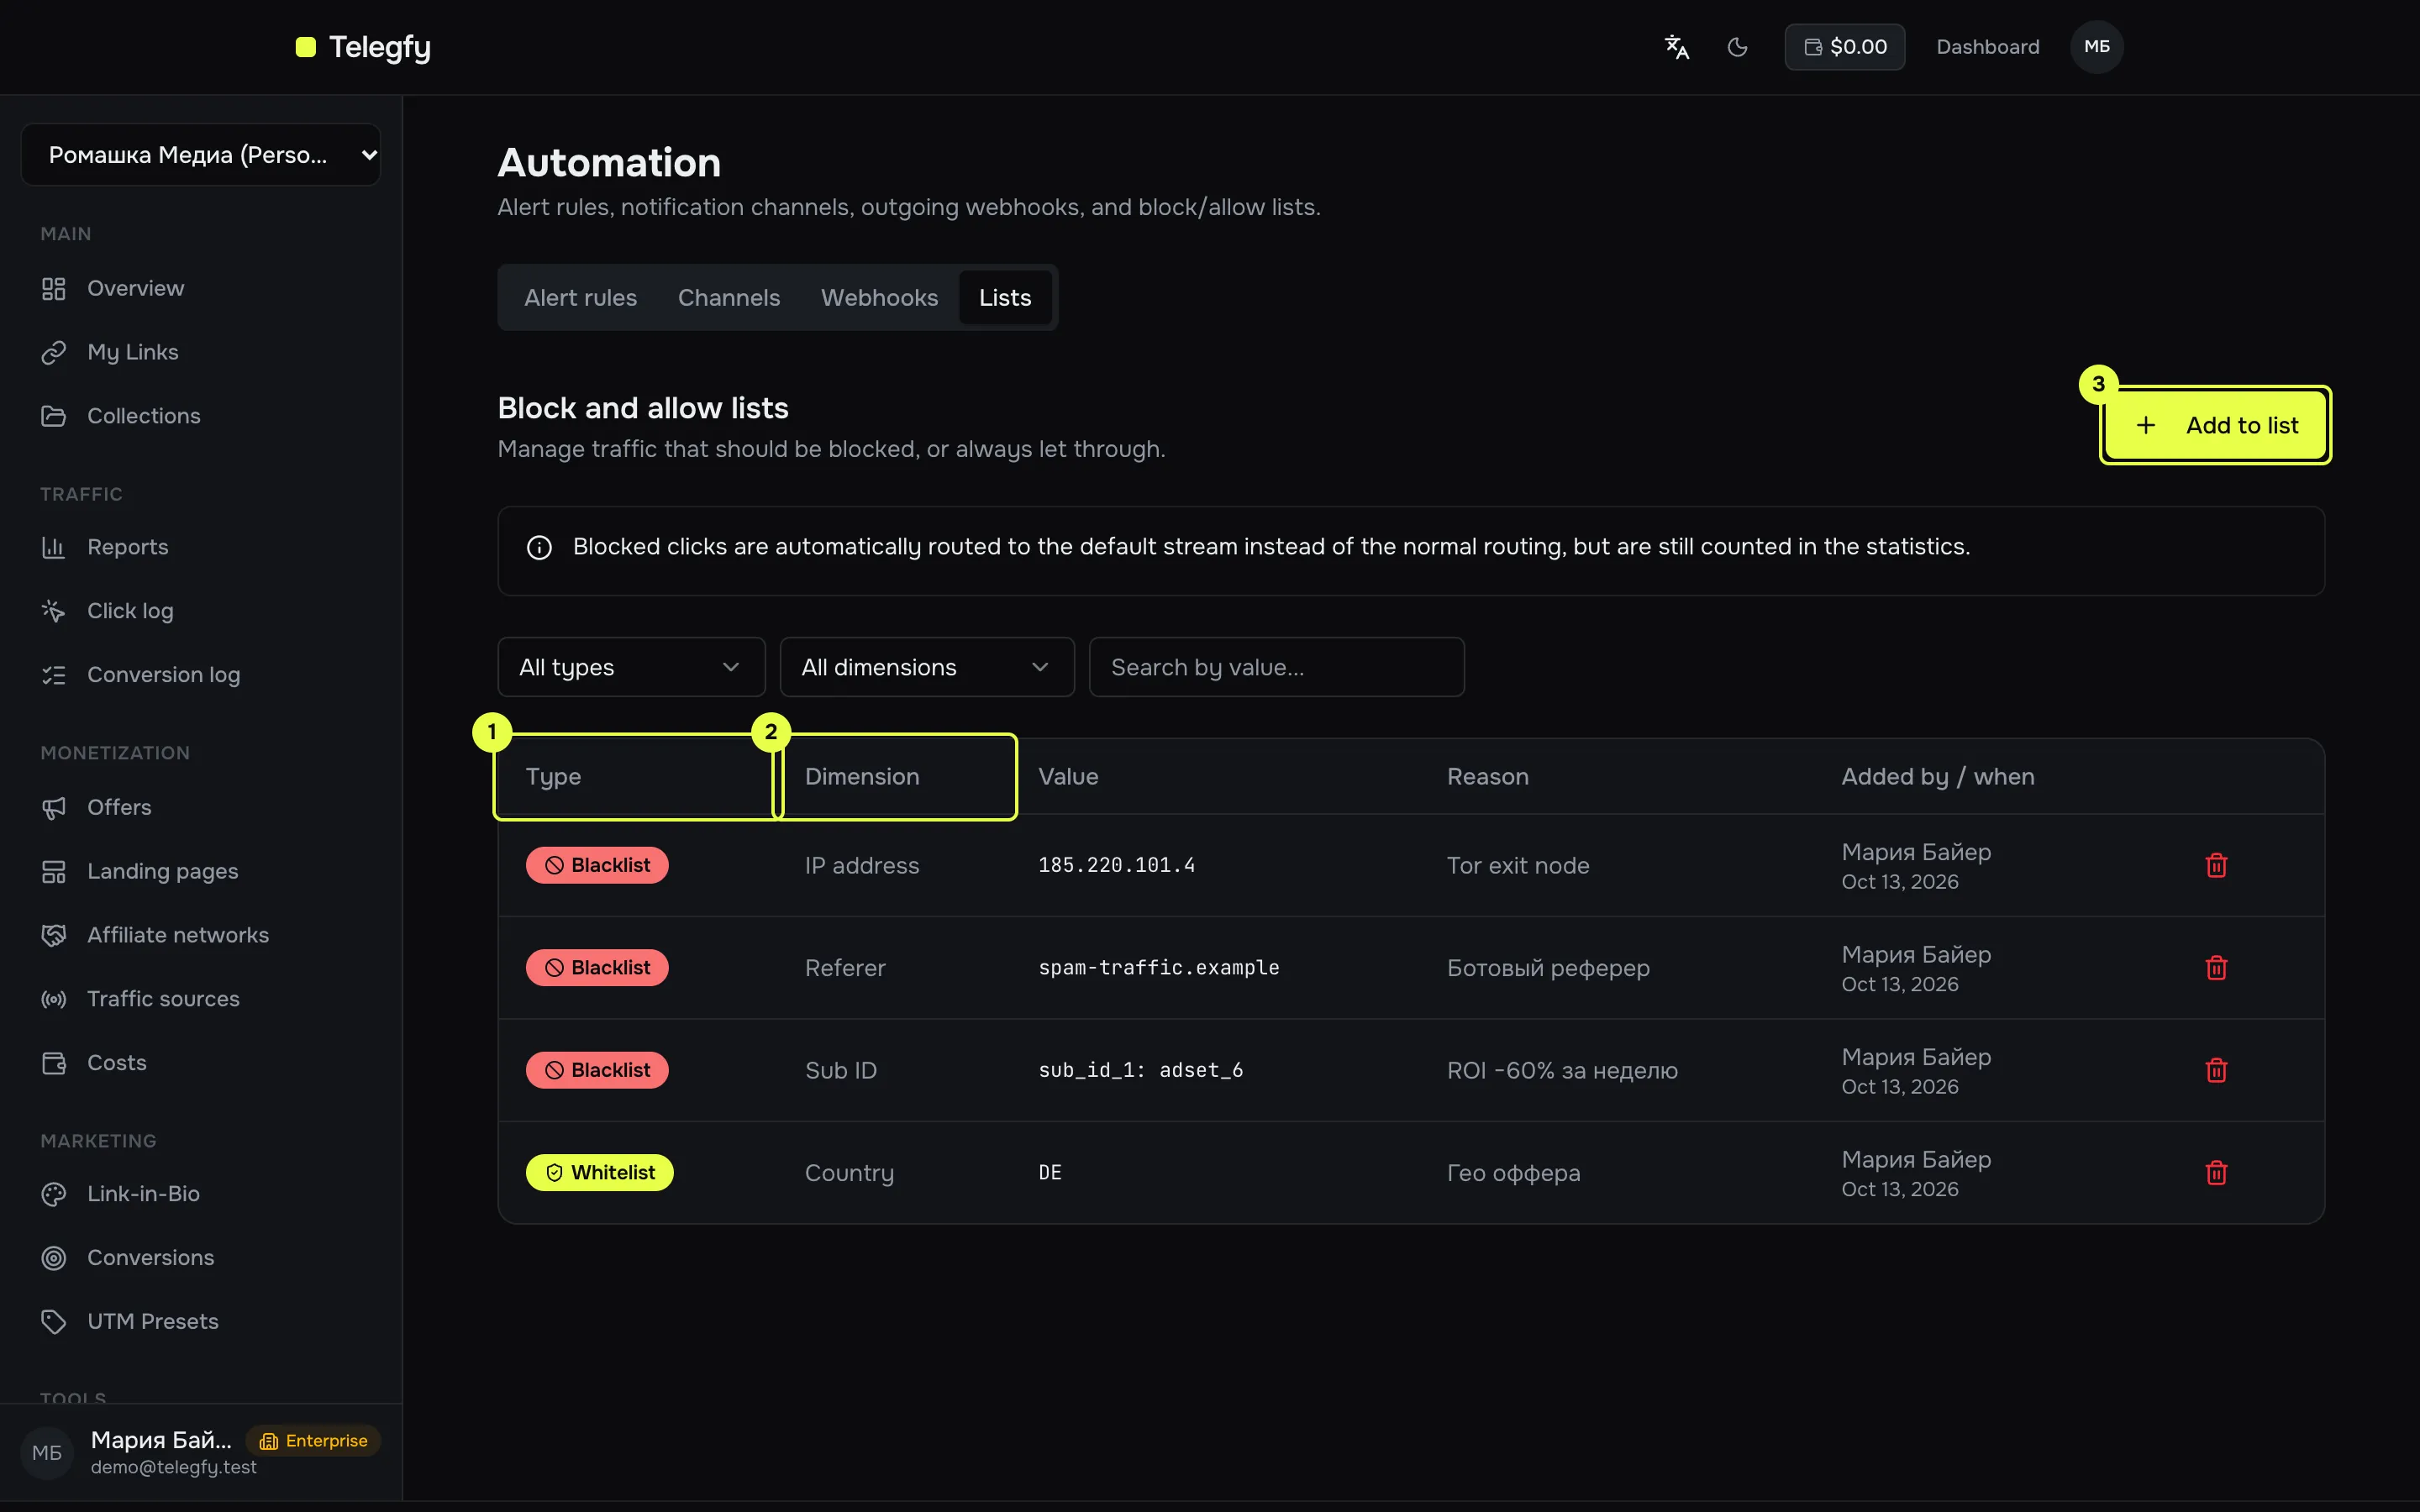Go to Offers
This screenshot has width=2420, height=1512.
point(201,807)
